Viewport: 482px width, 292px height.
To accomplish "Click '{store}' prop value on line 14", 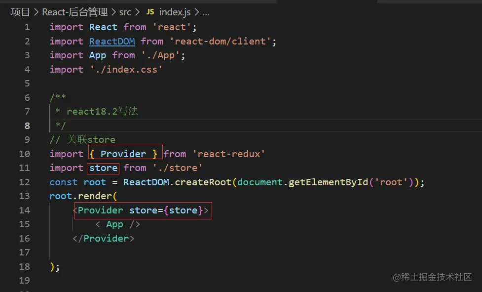I will (x=183, y=210).
